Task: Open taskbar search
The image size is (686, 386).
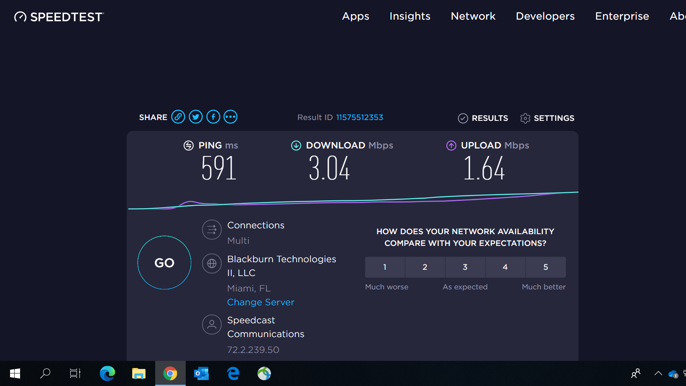Action: point(45,373)
